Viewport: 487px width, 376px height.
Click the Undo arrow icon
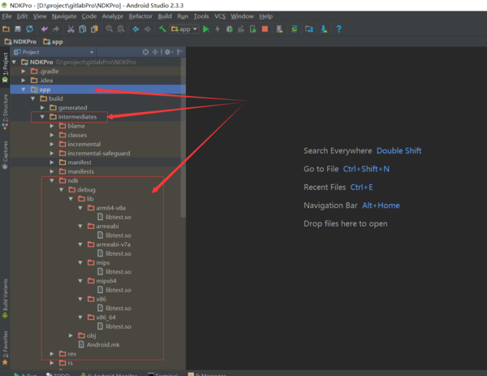point(45,29)
